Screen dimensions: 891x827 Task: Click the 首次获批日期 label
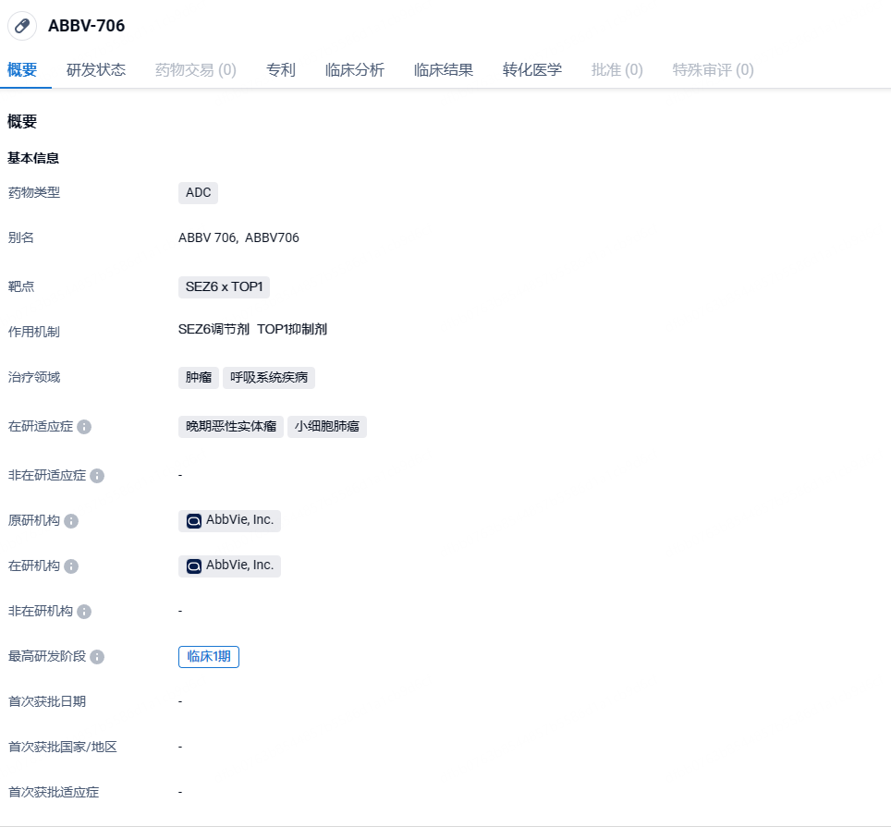[x=47, y=702]
